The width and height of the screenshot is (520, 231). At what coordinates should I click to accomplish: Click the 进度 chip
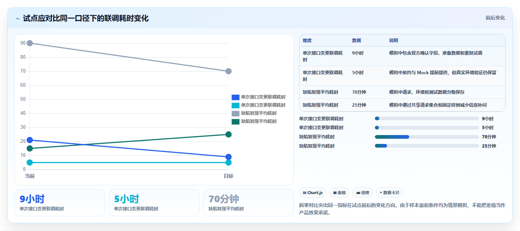coord(362,193)
